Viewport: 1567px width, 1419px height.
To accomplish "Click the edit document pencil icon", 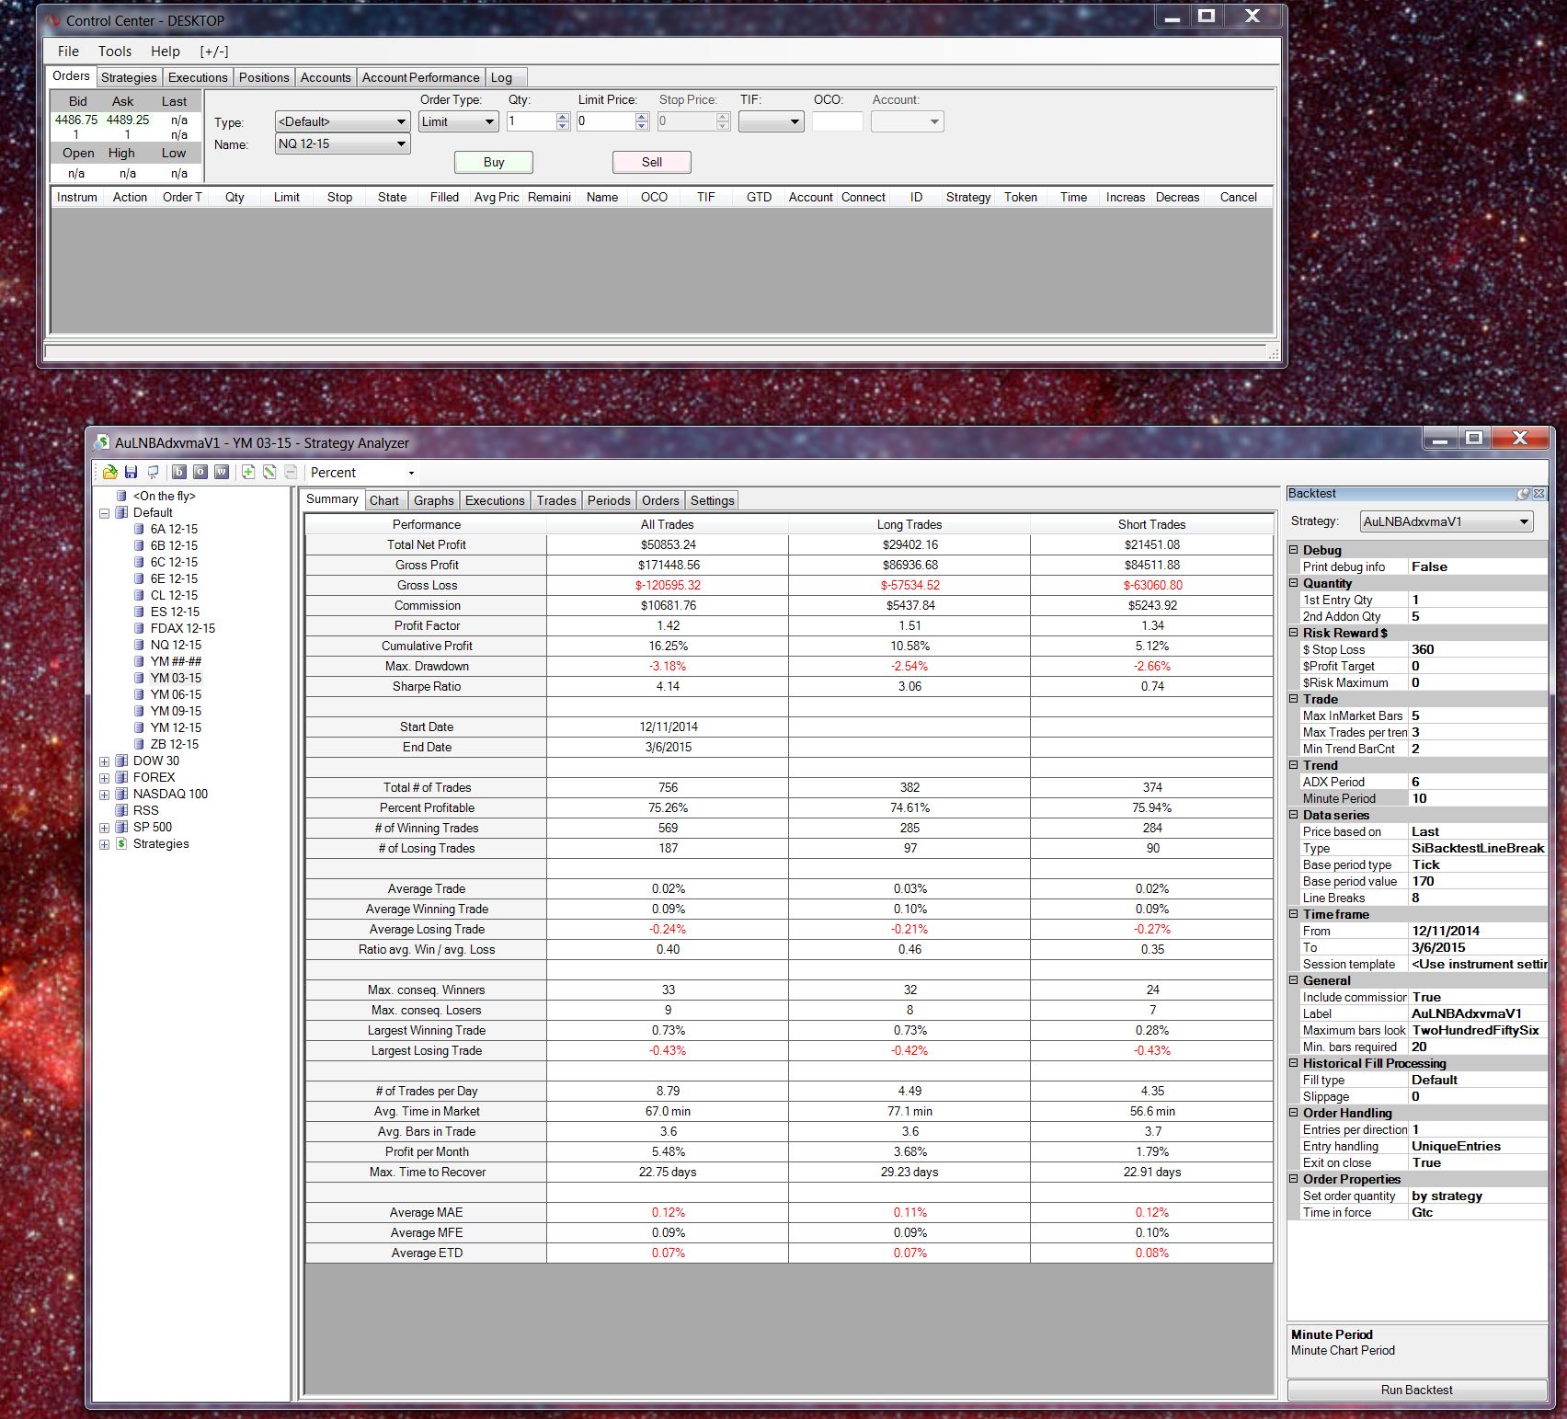I will tap(269, 472).
